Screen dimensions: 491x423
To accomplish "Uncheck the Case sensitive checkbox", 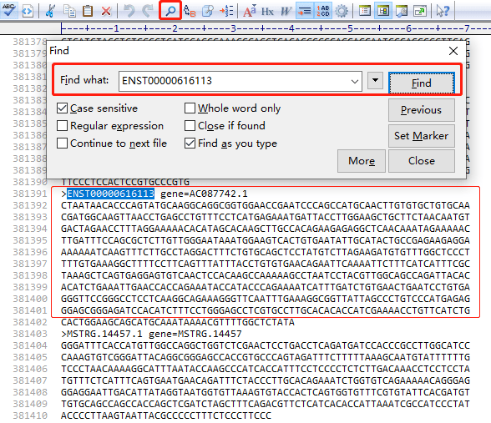I will [x=62, y=108].
